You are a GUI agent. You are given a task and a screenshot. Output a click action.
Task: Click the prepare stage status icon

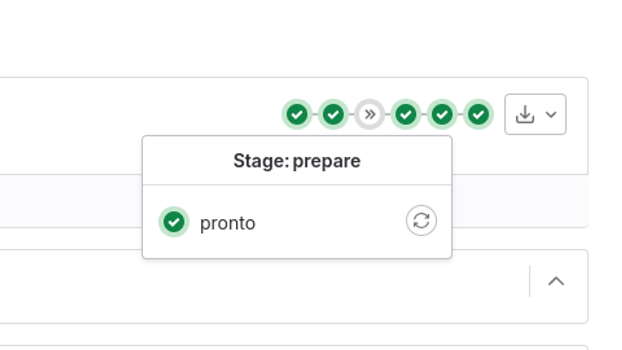tap(297, 114)
